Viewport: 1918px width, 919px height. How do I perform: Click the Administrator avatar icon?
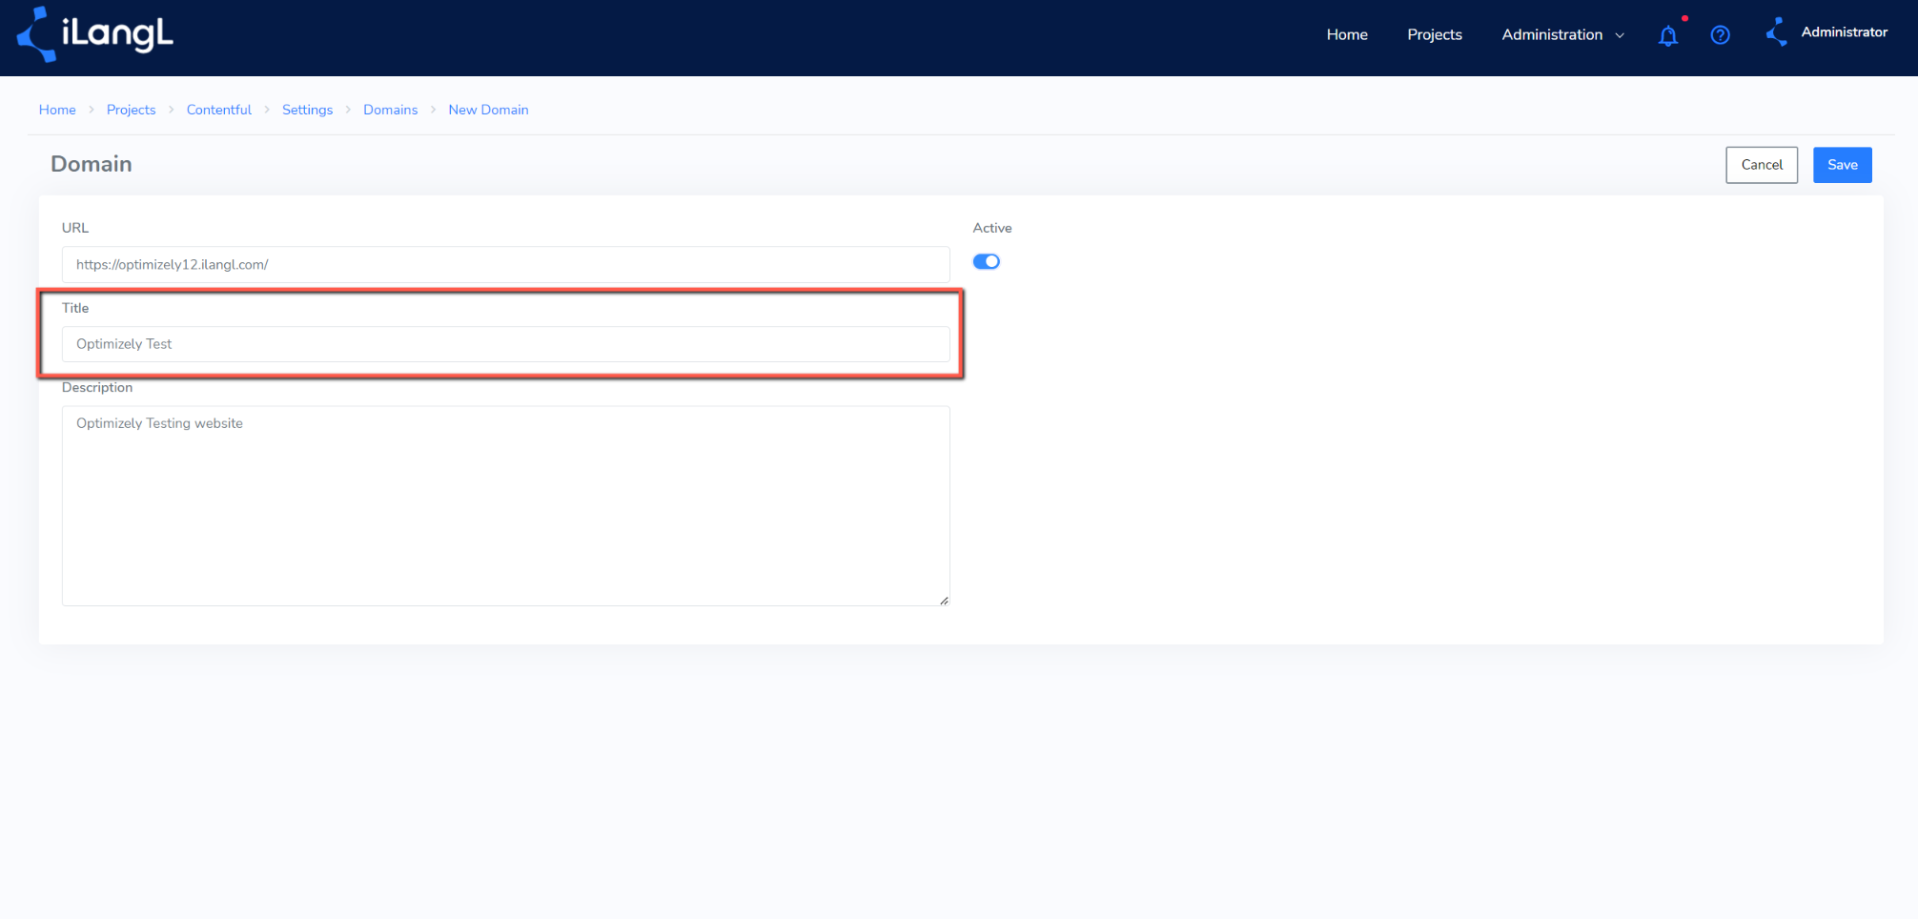pyautogui.click(x=1776, y=32)
